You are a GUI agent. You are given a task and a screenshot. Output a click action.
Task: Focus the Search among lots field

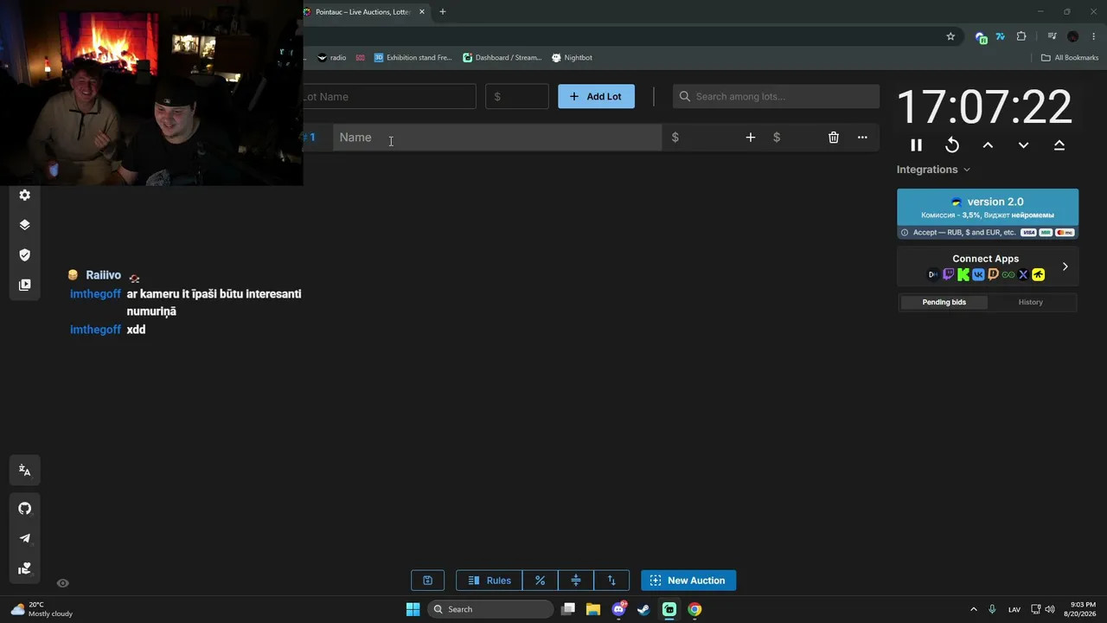(776, 96)
